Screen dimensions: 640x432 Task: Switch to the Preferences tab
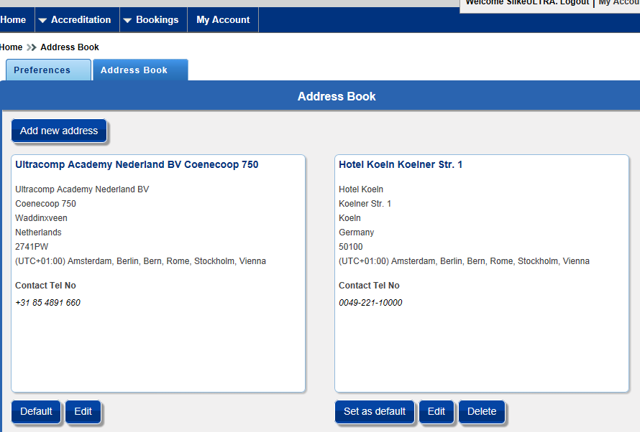[x=48, y=70]
